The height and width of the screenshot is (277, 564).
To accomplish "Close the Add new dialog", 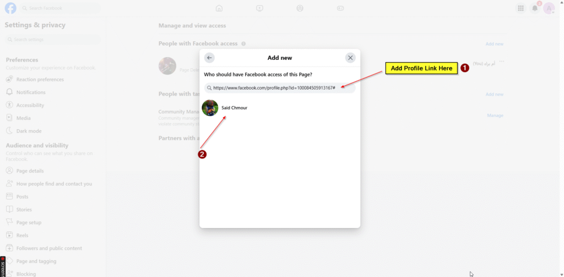I will pyautogui.click(x=350, y=58).
